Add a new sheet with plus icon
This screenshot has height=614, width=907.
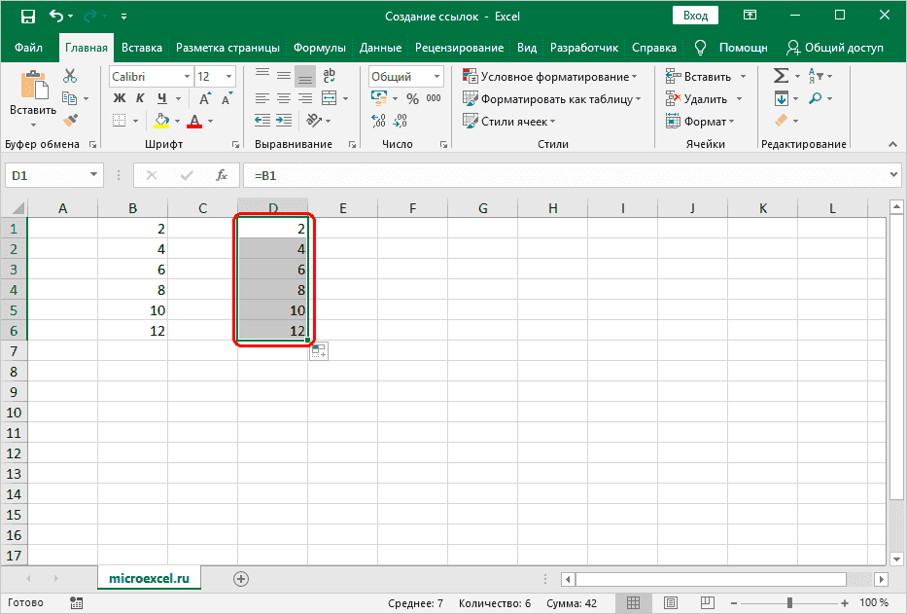tap(241, 578)
